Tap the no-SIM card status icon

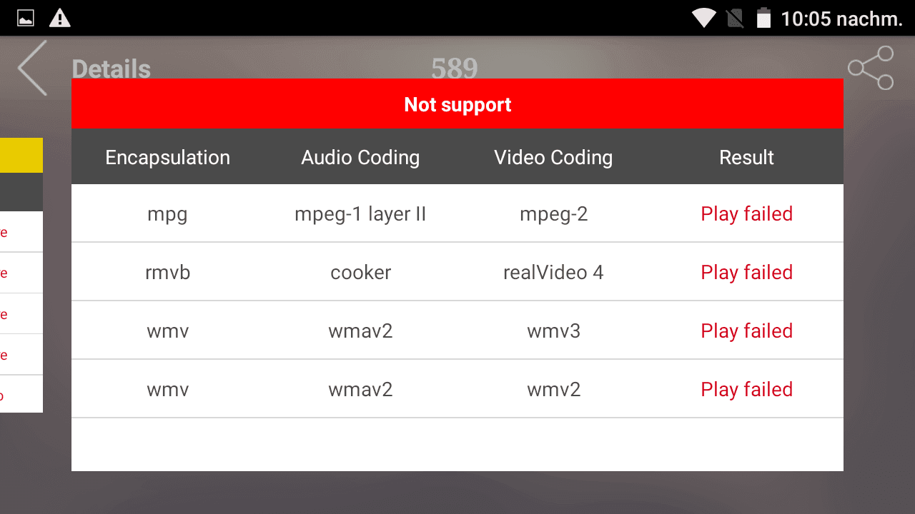(x=735, y=18)
